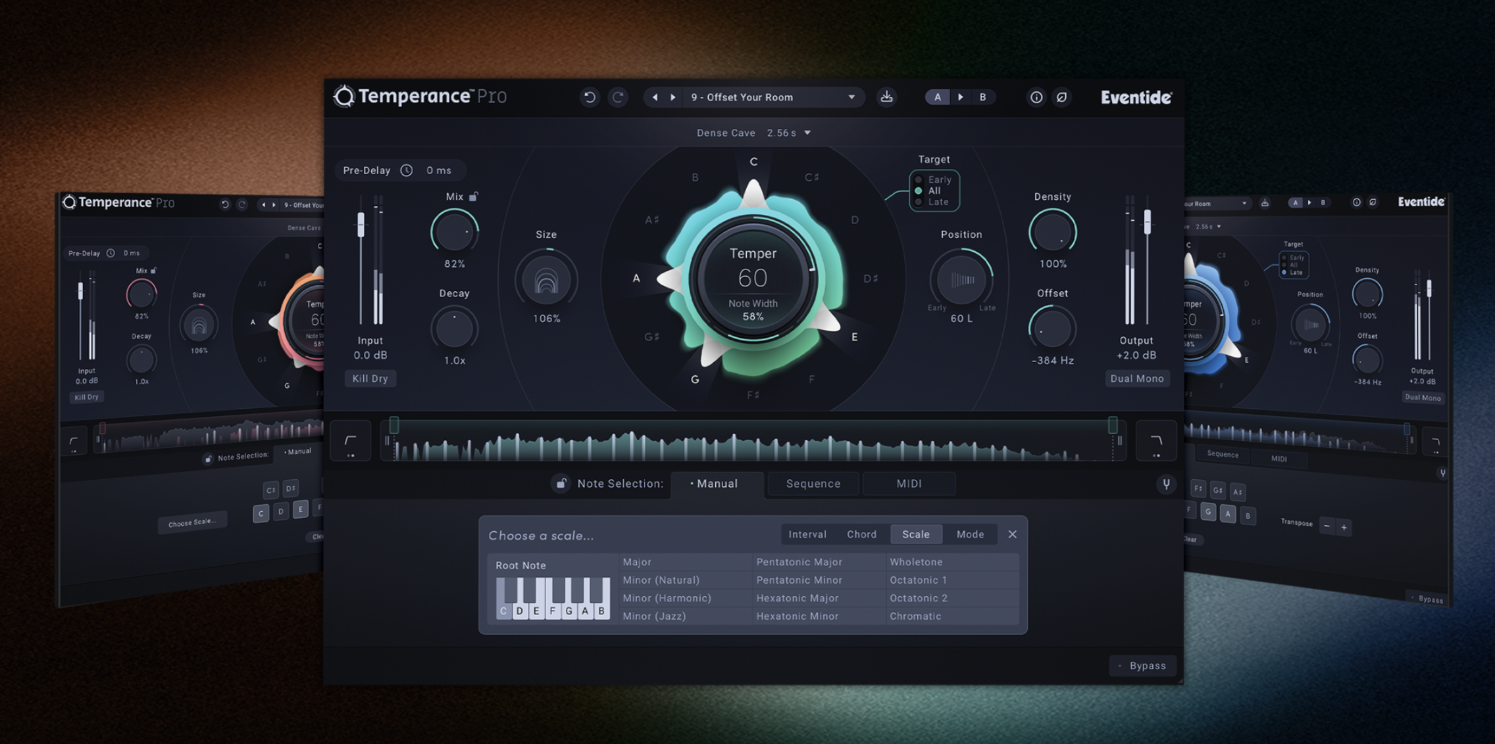Click the save preset download icon

(886, 97)
